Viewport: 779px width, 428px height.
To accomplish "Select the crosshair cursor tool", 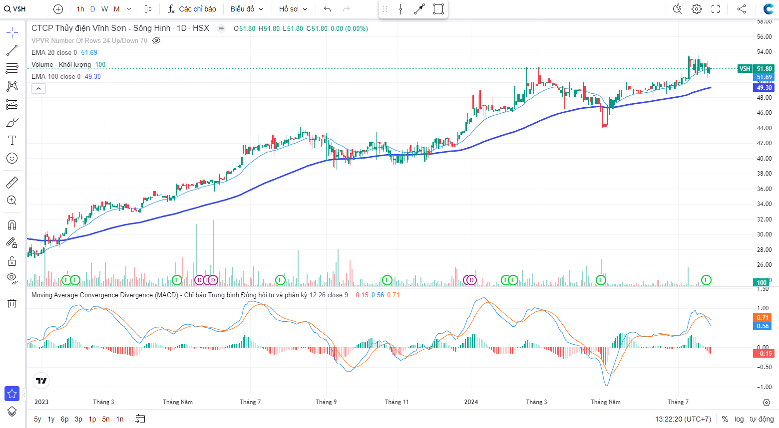I will coord(12,33).
